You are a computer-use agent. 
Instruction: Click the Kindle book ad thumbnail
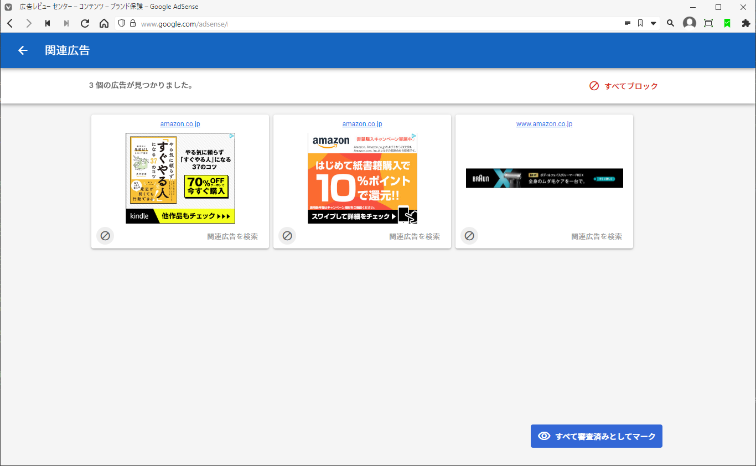point(180,178)
